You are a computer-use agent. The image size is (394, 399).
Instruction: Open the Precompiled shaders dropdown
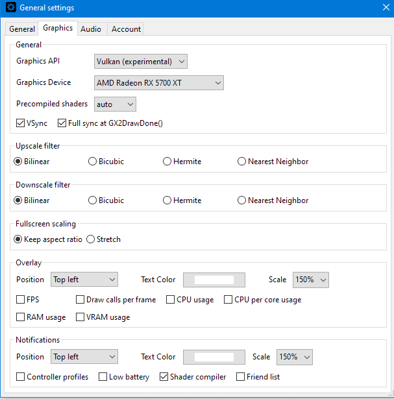pos(115,104)
